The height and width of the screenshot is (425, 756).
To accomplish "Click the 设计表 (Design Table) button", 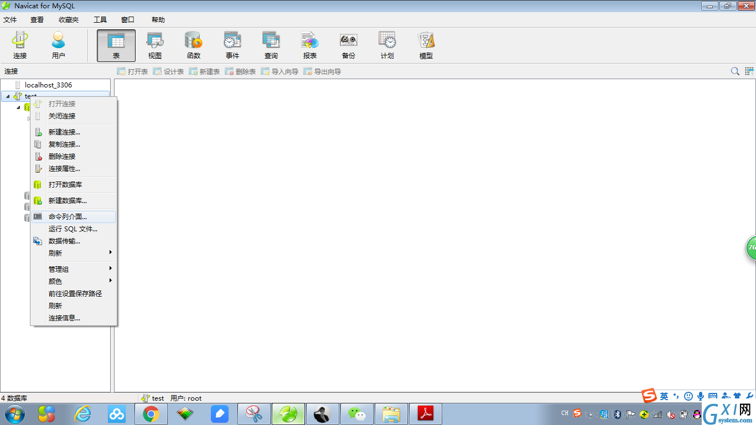I will [x=168, y=71].
